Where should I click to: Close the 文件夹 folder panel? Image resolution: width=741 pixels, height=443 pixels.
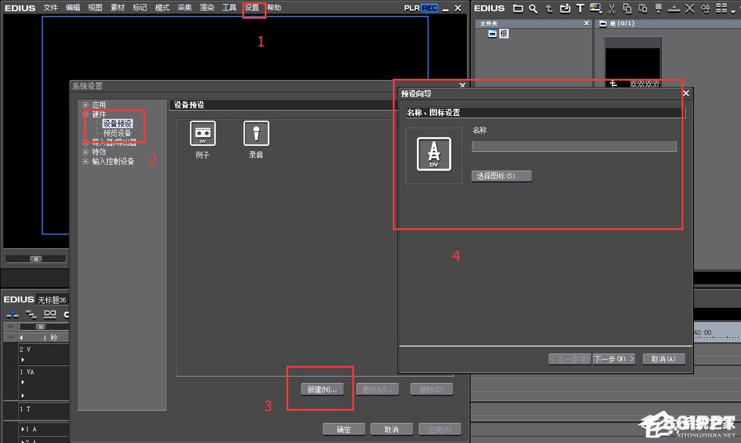[x=586, y=24]
